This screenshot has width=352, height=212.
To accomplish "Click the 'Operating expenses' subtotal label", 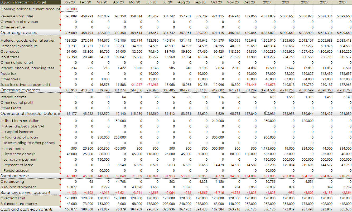I will click(x=20, y=90).
